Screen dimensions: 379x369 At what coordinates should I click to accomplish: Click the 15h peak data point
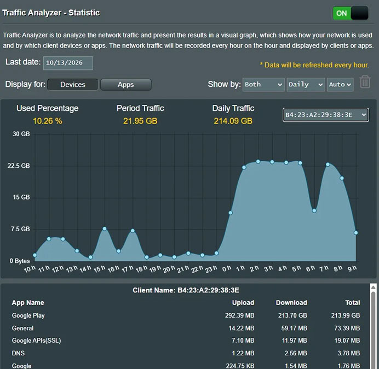pyautogui.click(x=105, y=229)
